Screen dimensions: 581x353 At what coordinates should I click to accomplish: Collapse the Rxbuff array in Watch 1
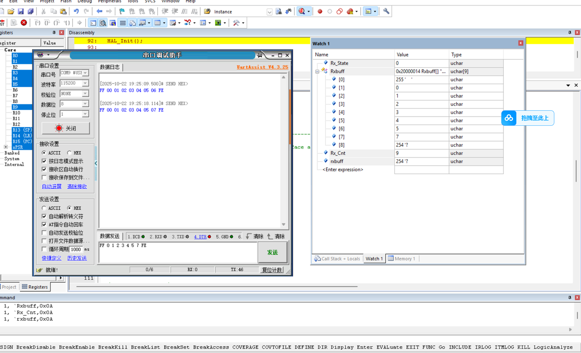click(317, 71)
